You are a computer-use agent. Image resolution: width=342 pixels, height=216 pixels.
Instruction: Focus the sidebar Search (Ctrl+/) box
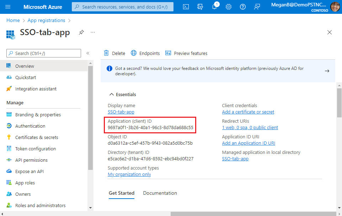tap(44, 53)
